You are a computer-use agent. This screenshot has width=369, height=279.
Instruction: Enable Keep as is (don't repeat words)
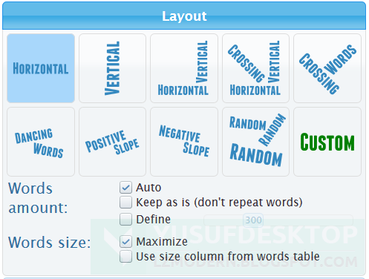(x=125, y=203)
